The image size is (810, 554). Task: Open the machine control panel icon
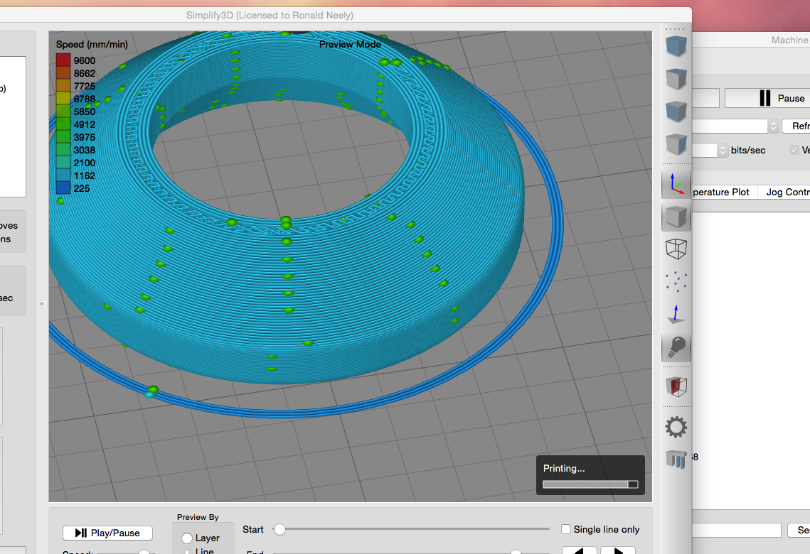coord(676,459)
